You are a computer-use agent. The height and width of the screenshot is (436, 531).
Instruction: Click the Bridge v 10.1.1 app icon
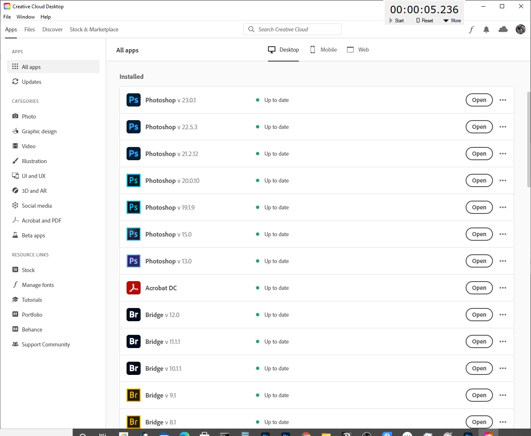click(x=134, y=368)
